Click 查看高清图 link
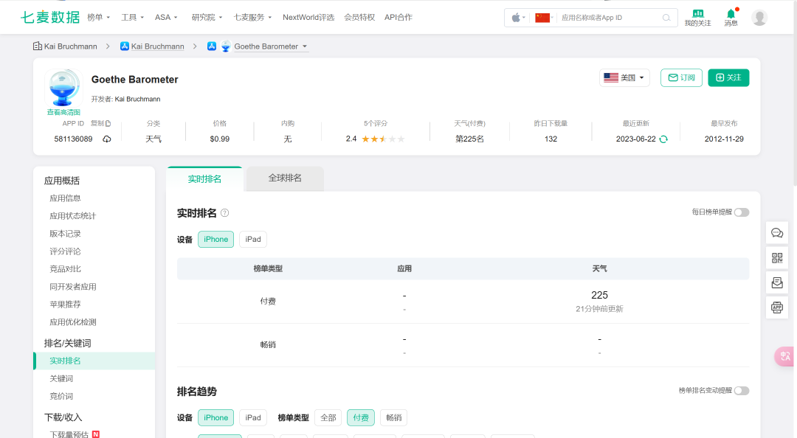 coord(63,112)
